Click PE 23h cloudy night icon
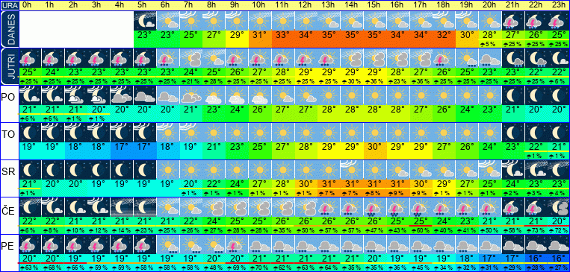The image size is (570, 272). [559, 244]
